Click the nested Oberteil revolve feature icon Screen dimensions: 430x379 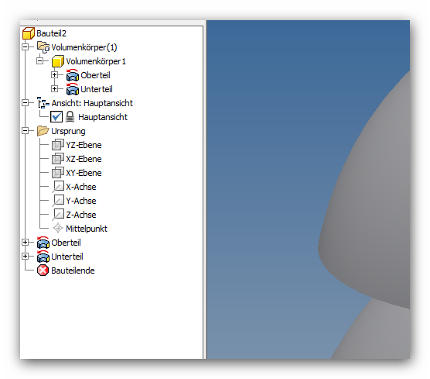point(73,75)
